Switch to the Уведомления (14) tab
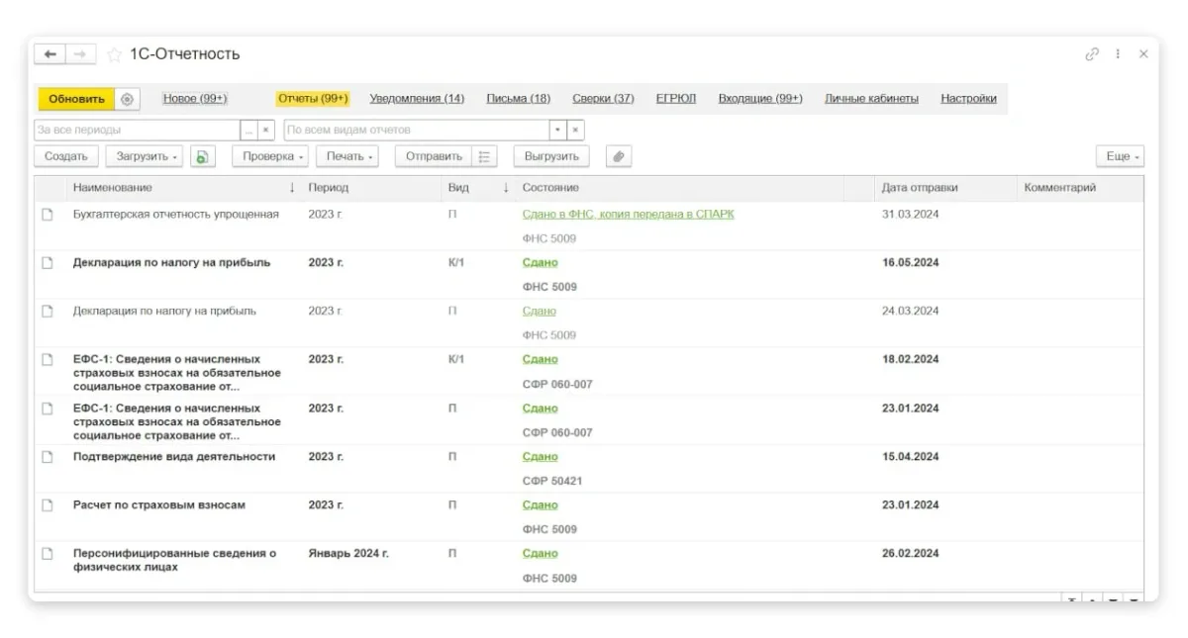 417,99
